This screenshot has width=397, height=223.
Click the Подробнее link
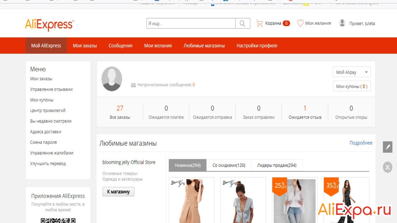pos(361,143)
